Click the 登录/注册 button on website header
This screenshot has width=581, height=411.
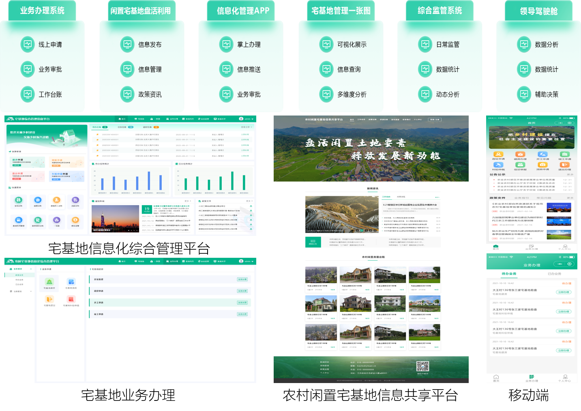coord(435,120)
